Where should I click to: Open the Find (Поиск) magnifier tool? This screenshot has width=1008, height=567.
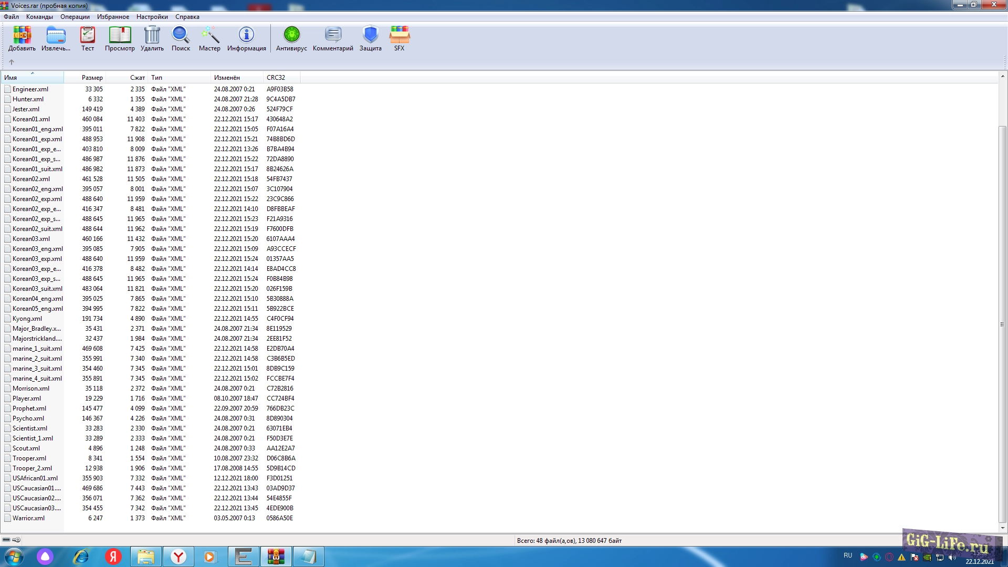coord(181,39)
